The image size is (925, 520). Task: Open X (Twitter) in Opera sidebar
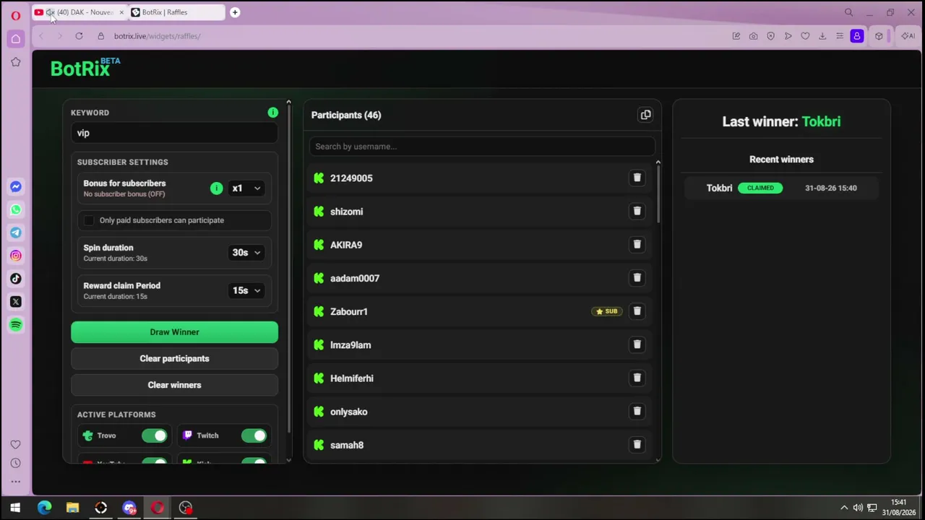tap(16, 302)
